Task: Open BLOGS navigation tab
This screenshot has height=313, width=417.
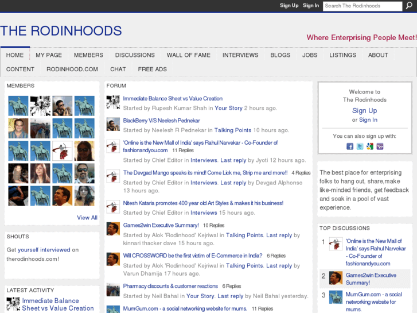Action: click(280, 55)
